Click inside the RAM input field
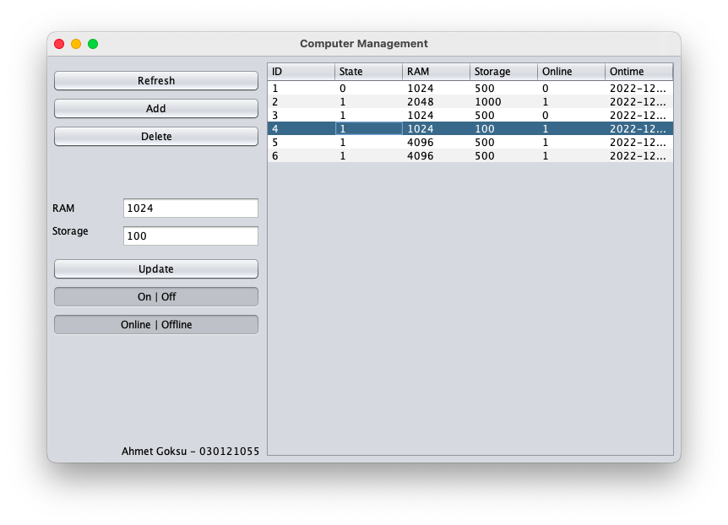Image resolution: width=728 pixels, height=525 pixels. pos(190,208)
